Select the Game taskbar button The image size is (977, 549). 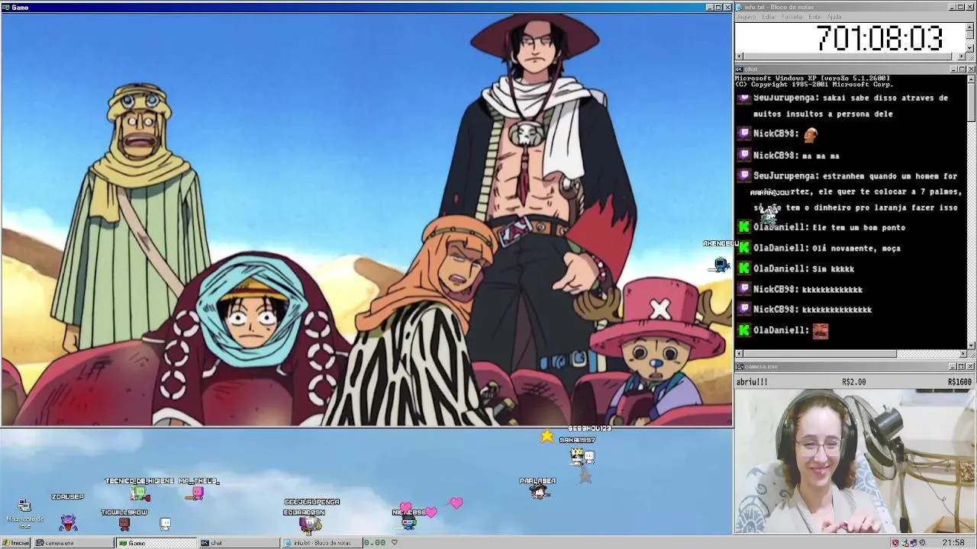[x=156, y=543]
